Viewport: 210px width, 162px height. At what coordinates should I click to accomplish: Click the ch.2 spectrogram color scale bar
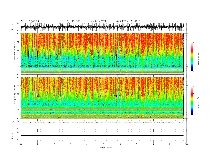(x=192, y=101)
